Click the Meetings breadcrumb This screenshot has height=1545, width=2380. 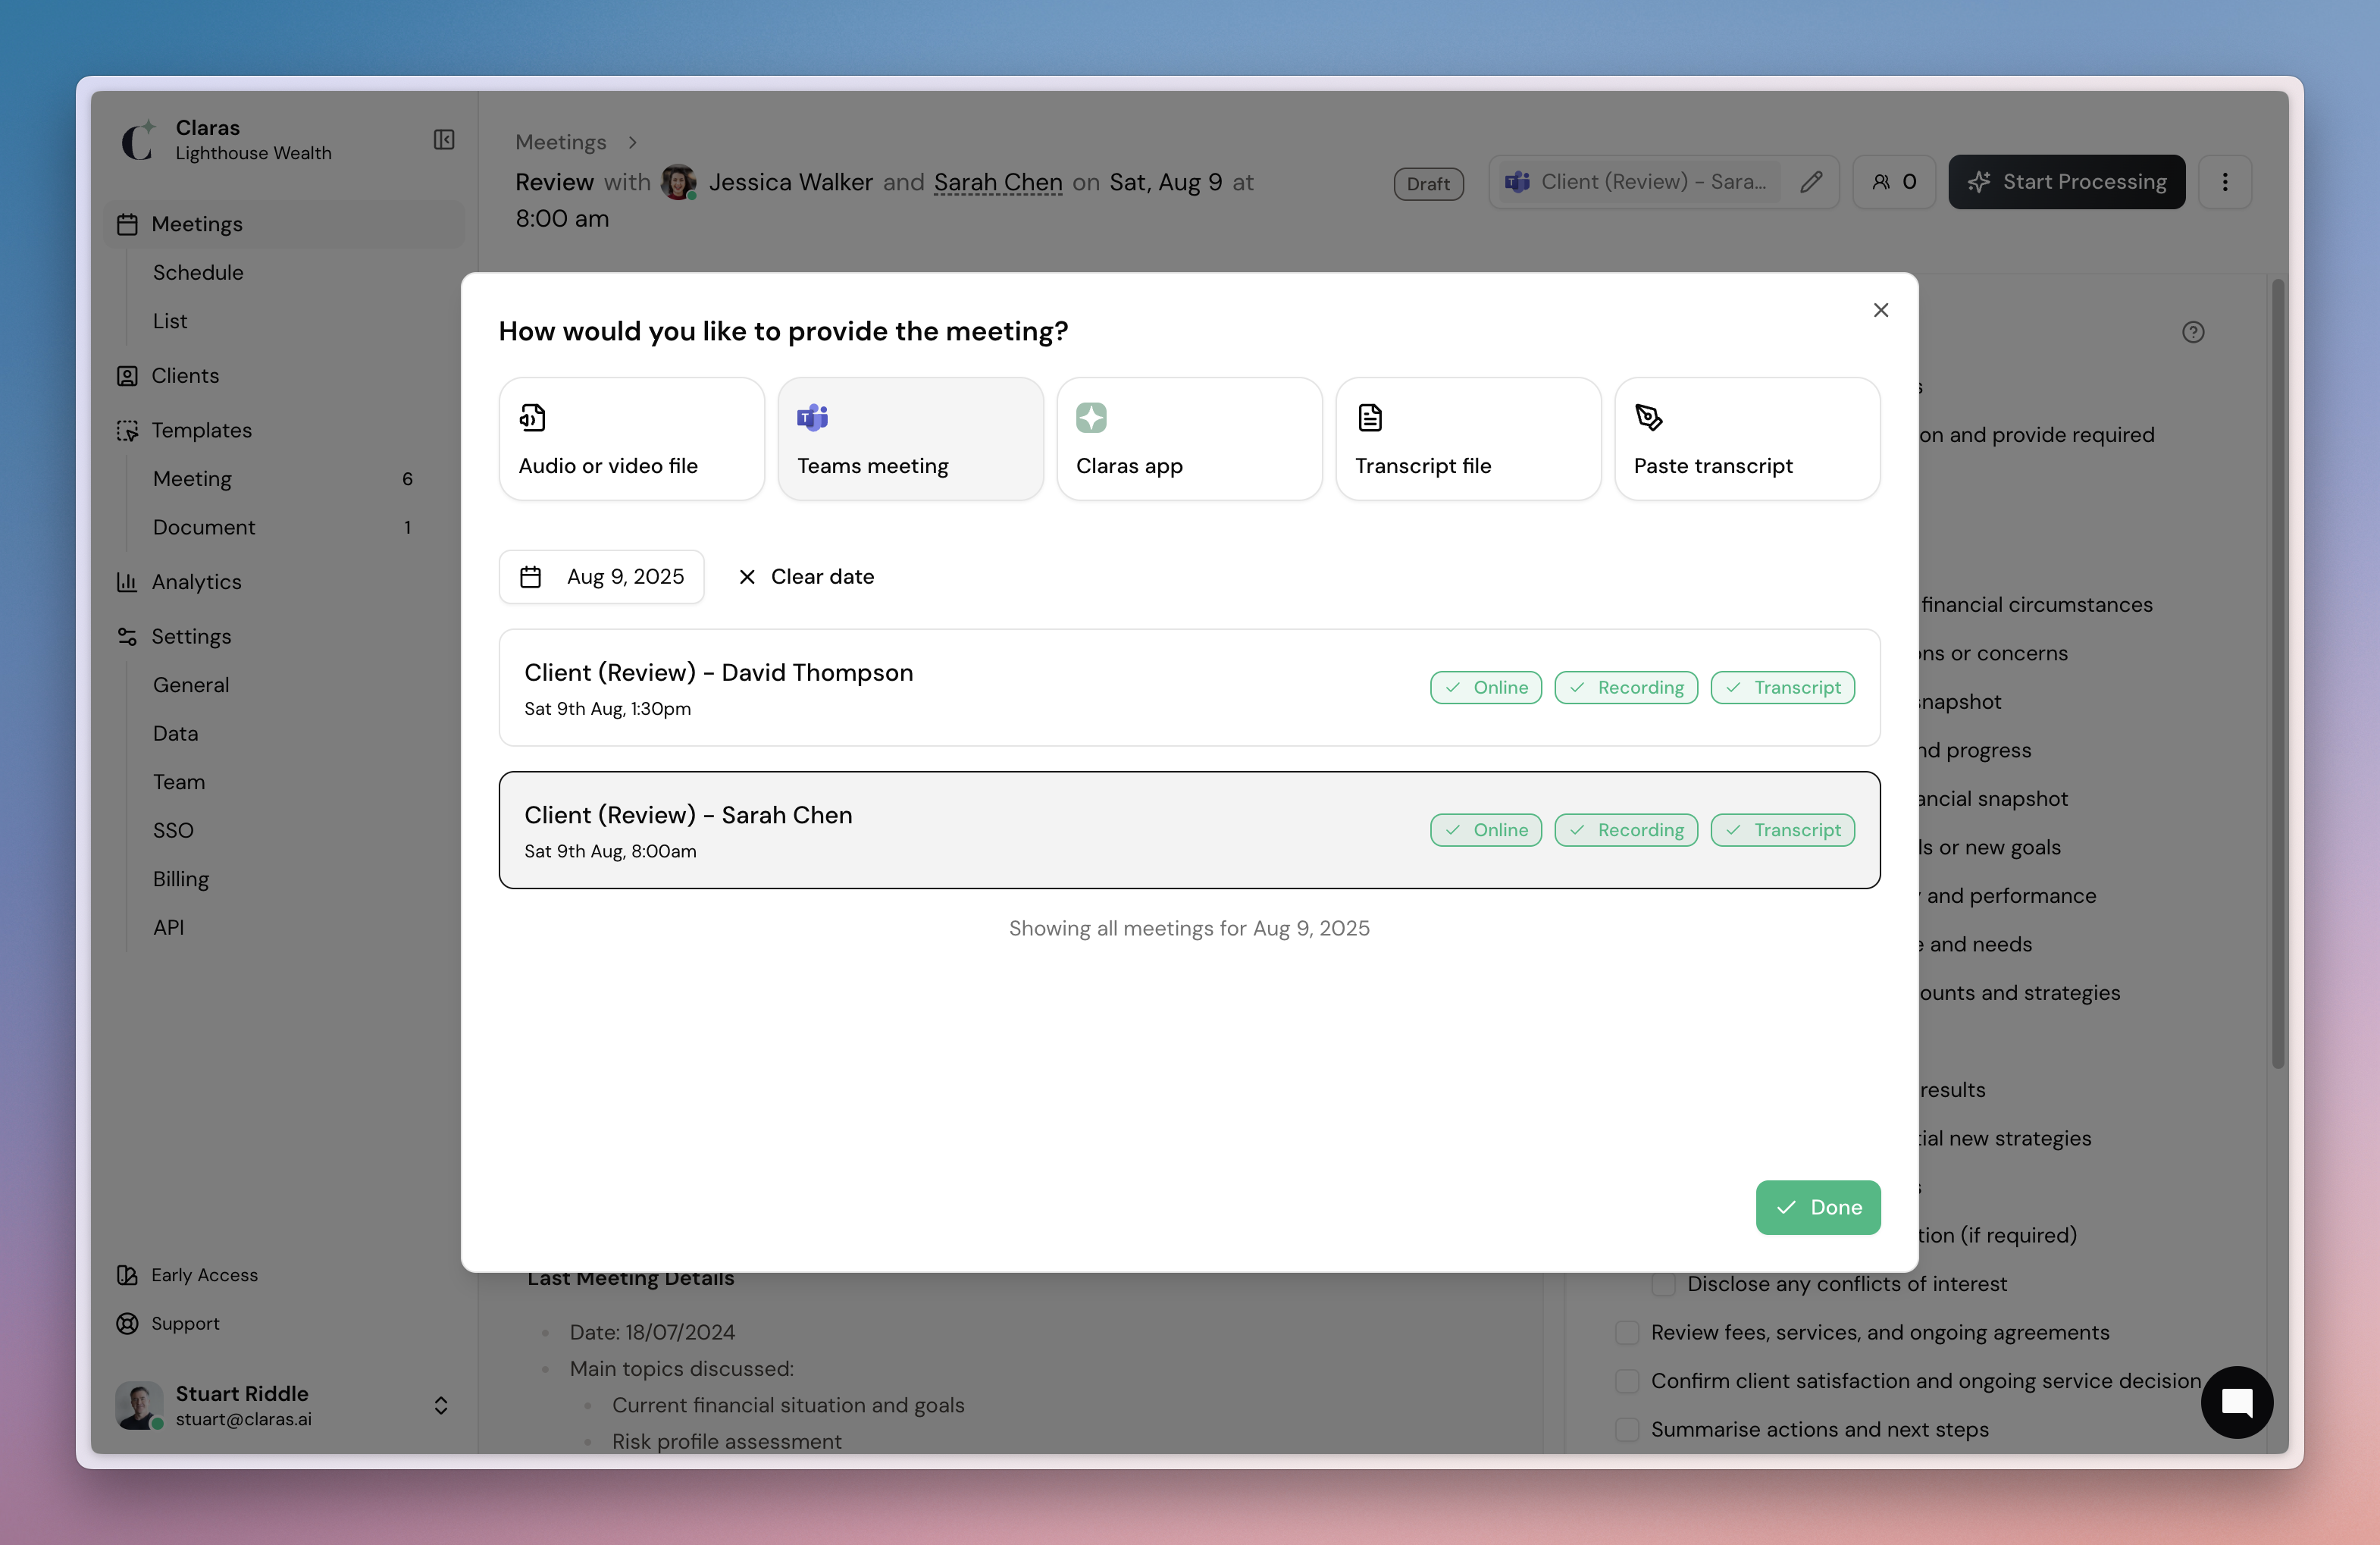tap(560, 142)
